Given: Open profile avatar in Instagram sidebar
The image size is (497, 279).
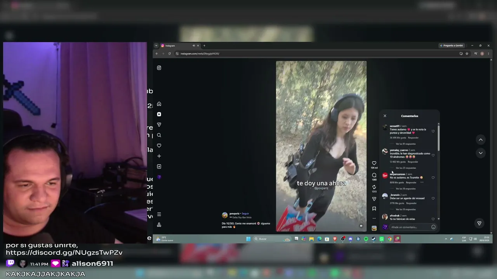Looking at the screenshot, I should 159,177.
